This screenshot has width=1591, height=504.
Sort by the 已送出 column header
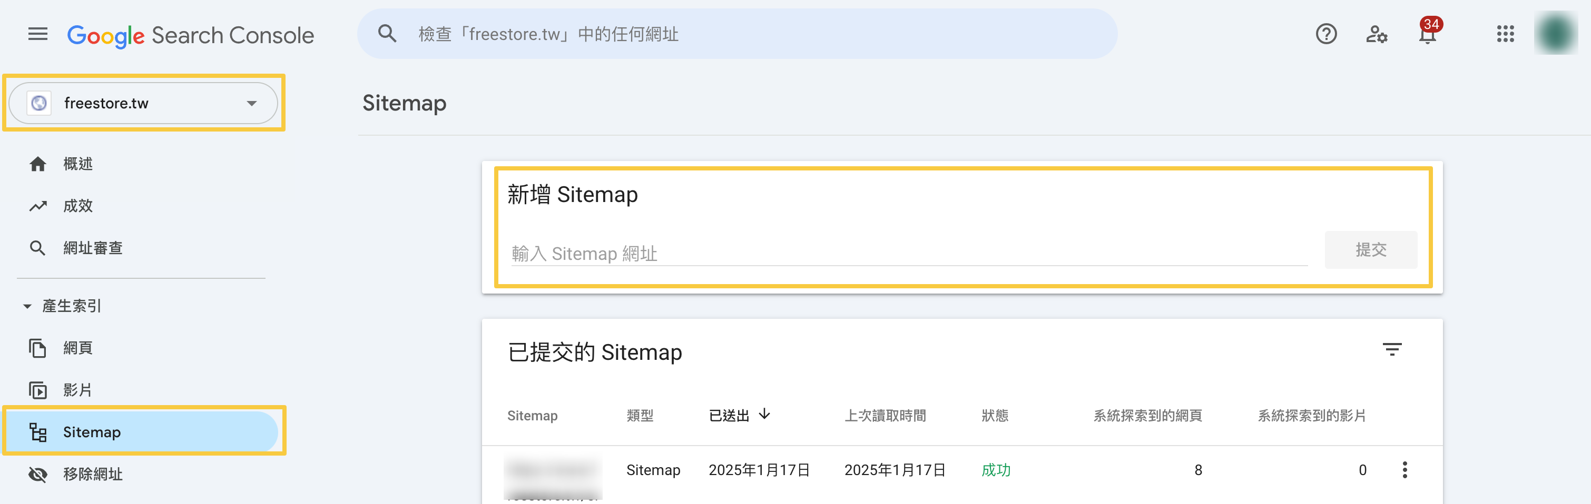coord(730,416)
